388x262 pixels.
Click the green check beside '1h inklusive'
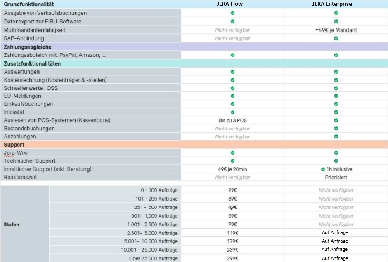(x=323, y=169)
